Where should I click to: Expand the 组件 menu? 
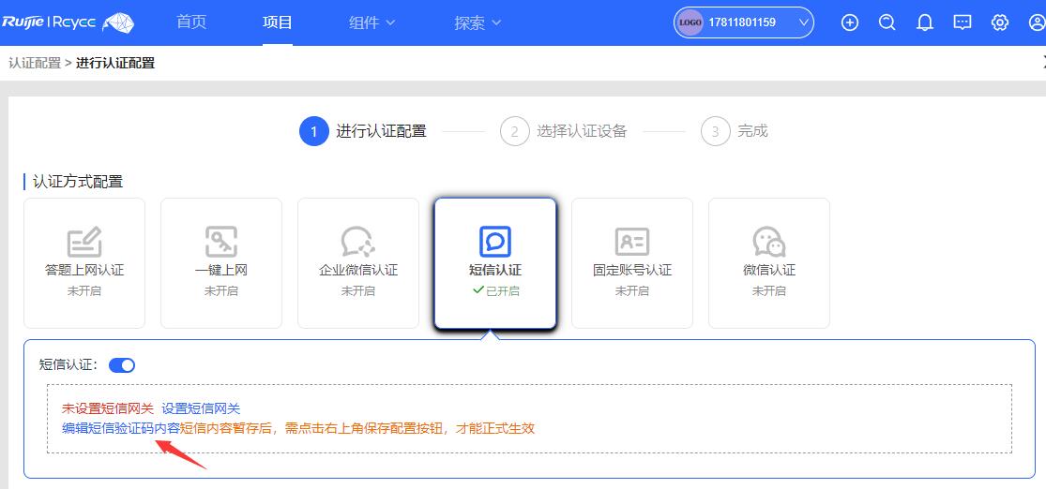pyautogui.click(x=371, y=22)
